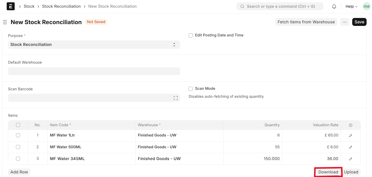Click the barcode scan icon in field
This screenshot has width=372, height=177.
pos(175,98)
